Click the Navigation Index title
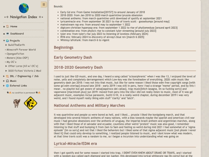The height and width of the screenshot is (157, 209). click(x=24, y=17)
